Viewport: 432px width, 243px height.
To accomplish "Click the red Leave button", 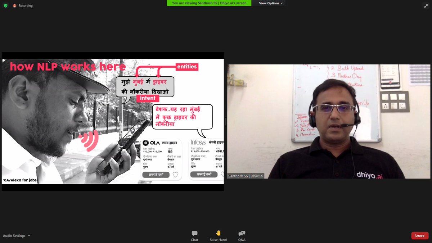I will click(x=420, y=235).
